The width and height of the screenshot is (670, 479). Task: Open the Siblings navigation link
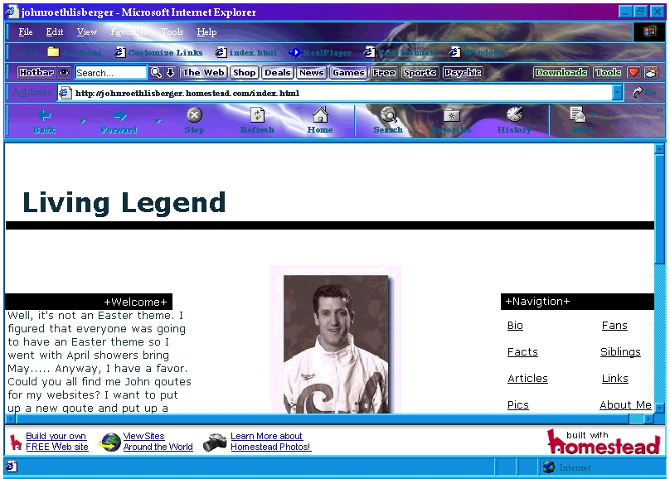click(620, 351)
